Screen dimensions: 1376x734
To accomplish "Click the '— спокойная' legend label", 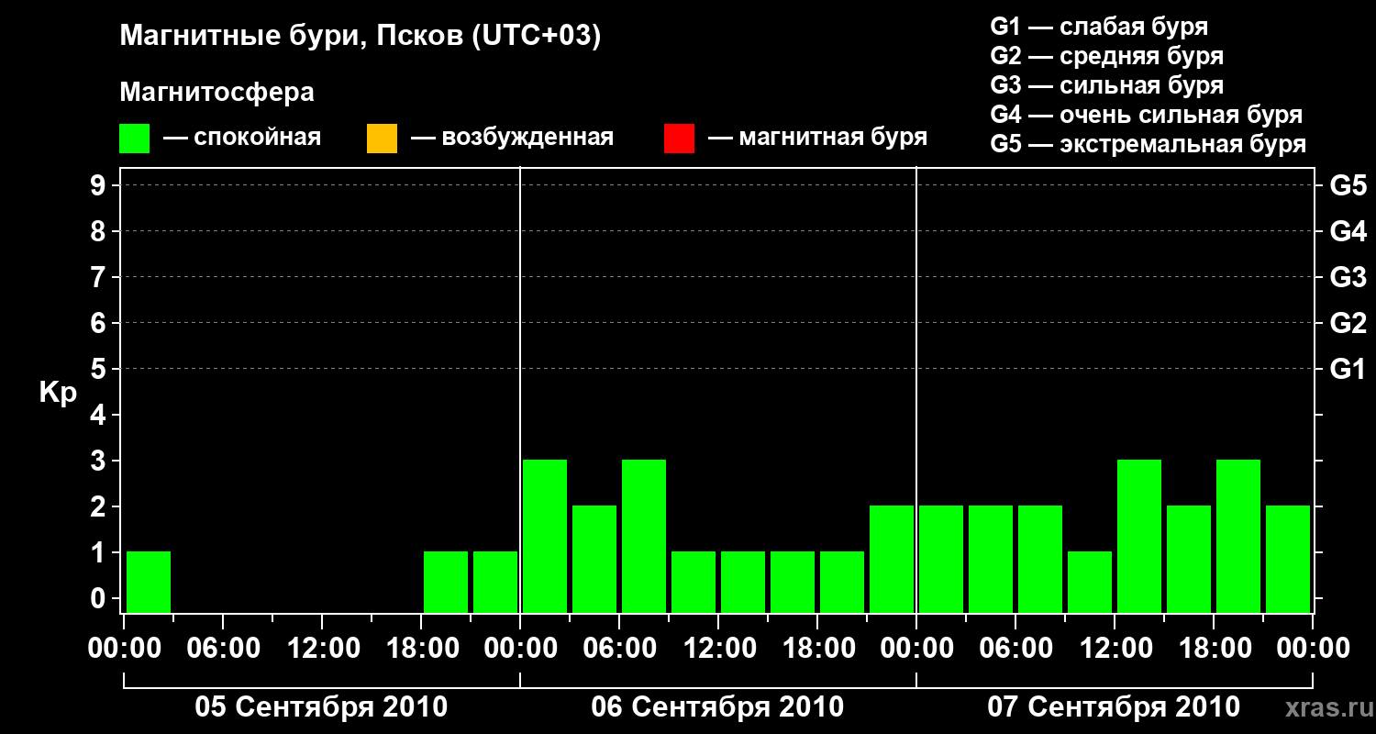I will click(x=242, y=138).
